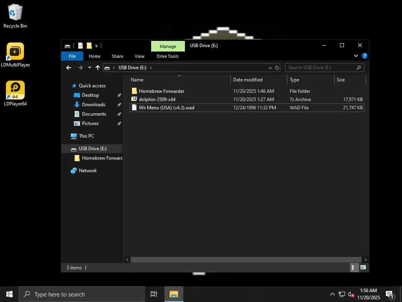Refresh the USB Drive folder view
The width and height of the screenshot is (402, 302).
click(277, 68)
